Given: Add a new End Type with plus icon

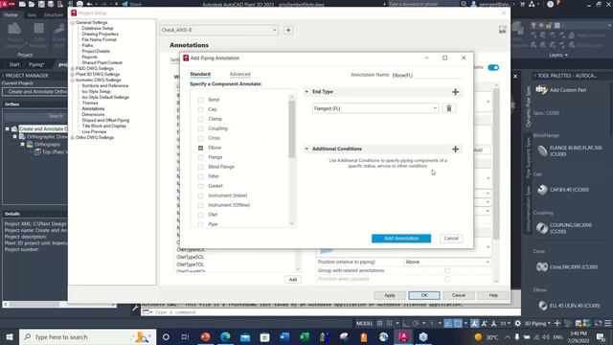Looking at the screenshot, I should coord(455,92).
